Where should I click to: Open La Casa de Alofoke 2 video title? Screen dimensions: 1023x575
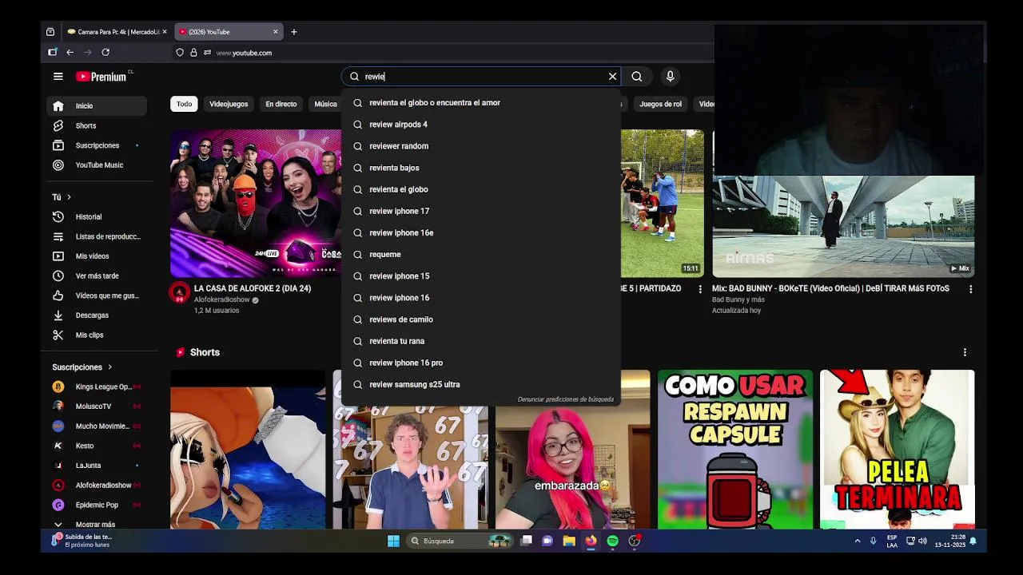pyautogui.click(x=253, y=288)
